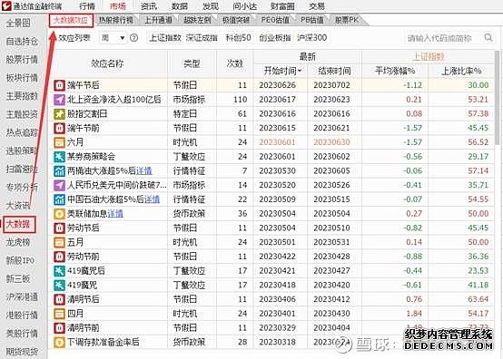Viewport: 503px width, 359px height.
Task: Click the 419魔咒后 row icon
Action: coord(59,271)
